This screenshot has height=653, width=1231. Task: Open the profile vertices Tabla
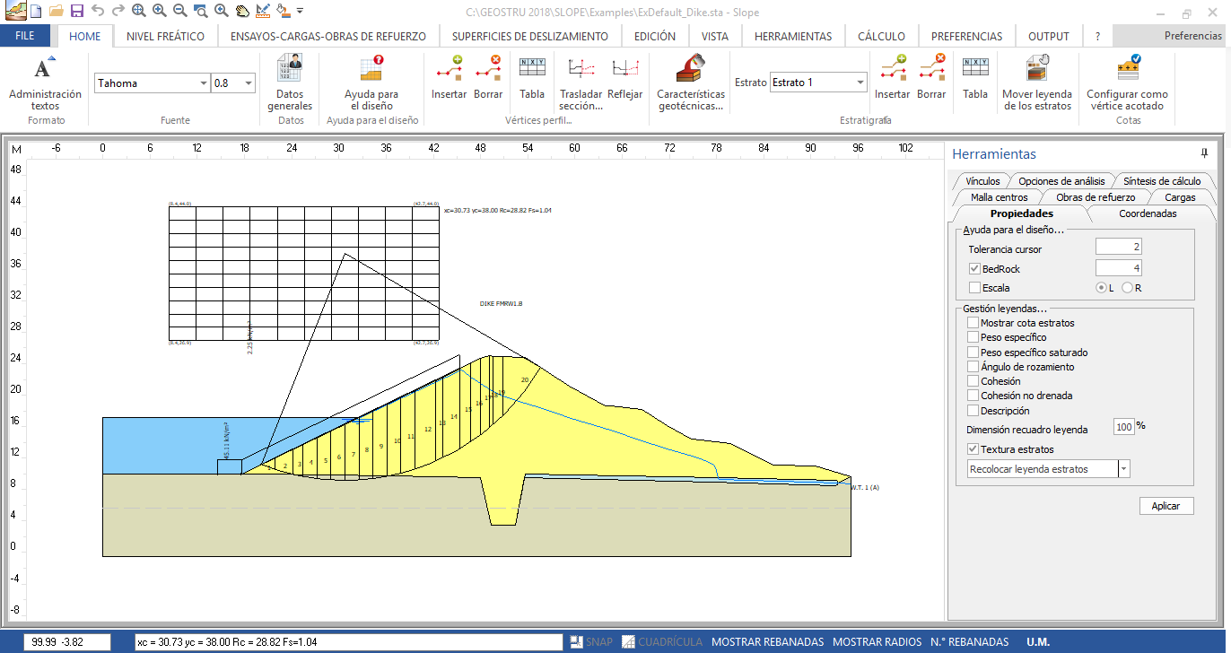coord(532,77)
